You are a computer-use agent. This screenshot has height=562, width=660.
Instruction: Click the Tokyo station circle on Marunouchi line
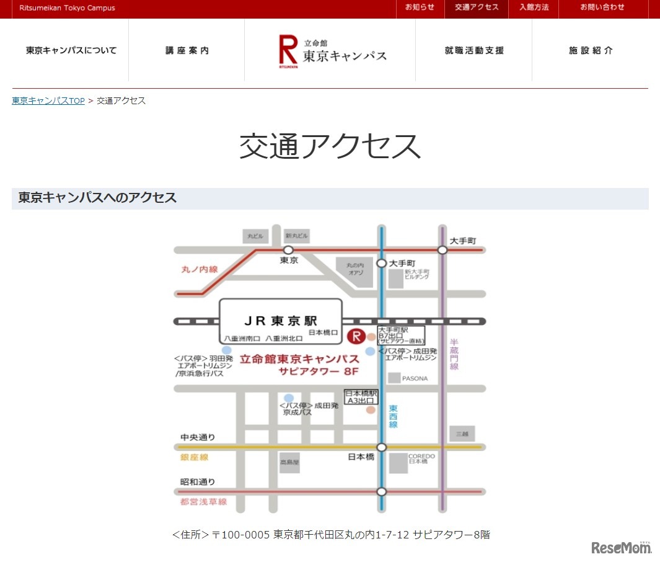(x=288, y=250)
